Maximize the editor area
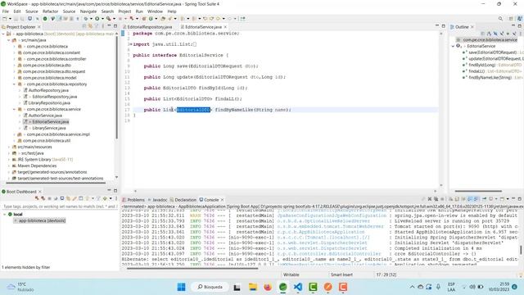The width and height of the screenshot is (524, 295). click(x=444, y=25)
